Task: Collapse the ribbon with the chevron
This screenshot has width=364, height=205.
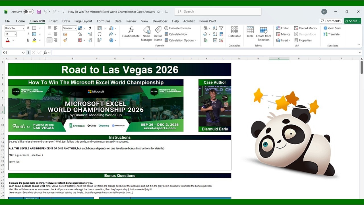Action: point(358,45)
